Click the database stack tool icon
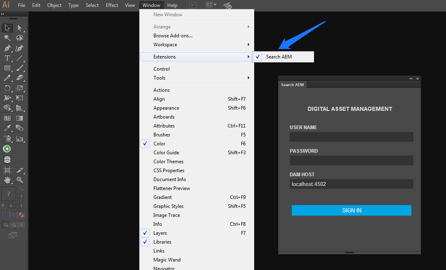This screenshot has width=446, height=270. 7,160
